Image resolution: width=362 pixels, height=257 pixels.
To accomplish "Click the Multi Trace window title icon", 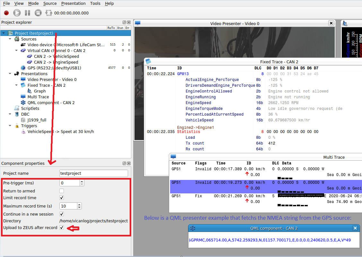I will 173,157.
